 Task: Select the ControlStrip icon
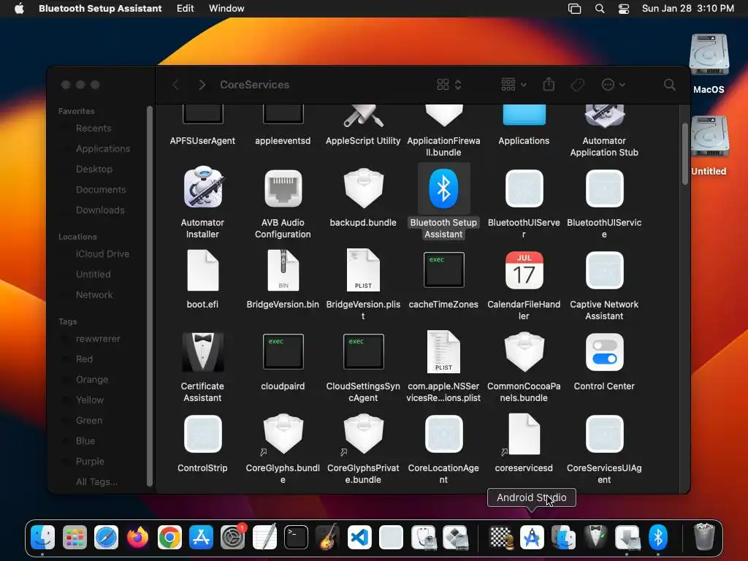(x=203, y=434)
